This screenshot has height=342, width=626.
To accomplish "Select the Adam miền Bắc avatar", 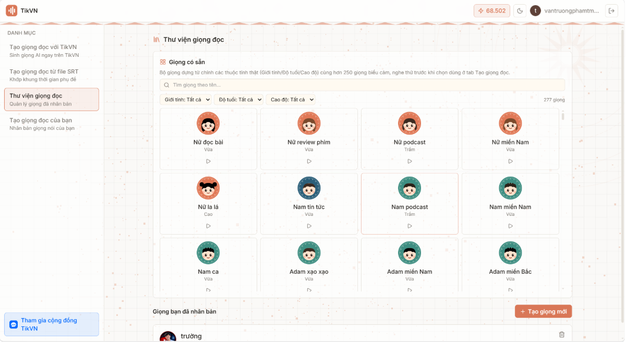I will (510, 252).
